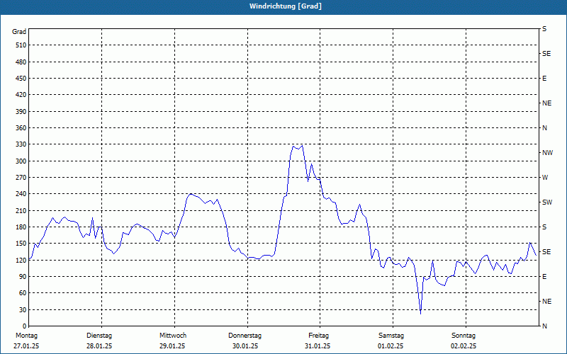Click the 90 axis value
This screenshot has width=567, height=354.
(23, 277)
